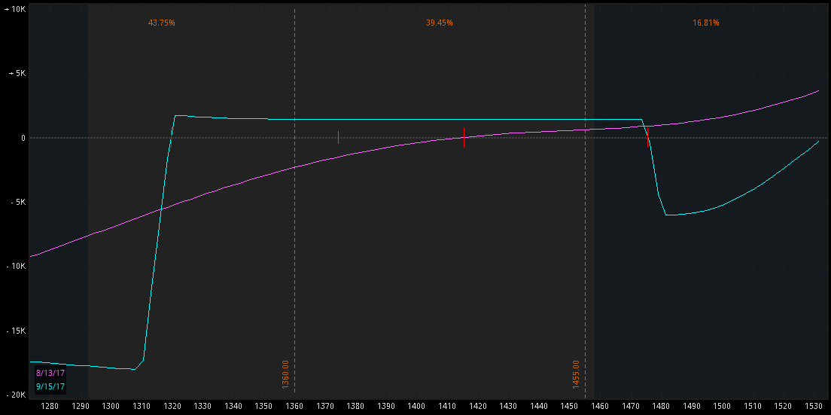Click the 1530 price axis label

(x=814, y=406)
